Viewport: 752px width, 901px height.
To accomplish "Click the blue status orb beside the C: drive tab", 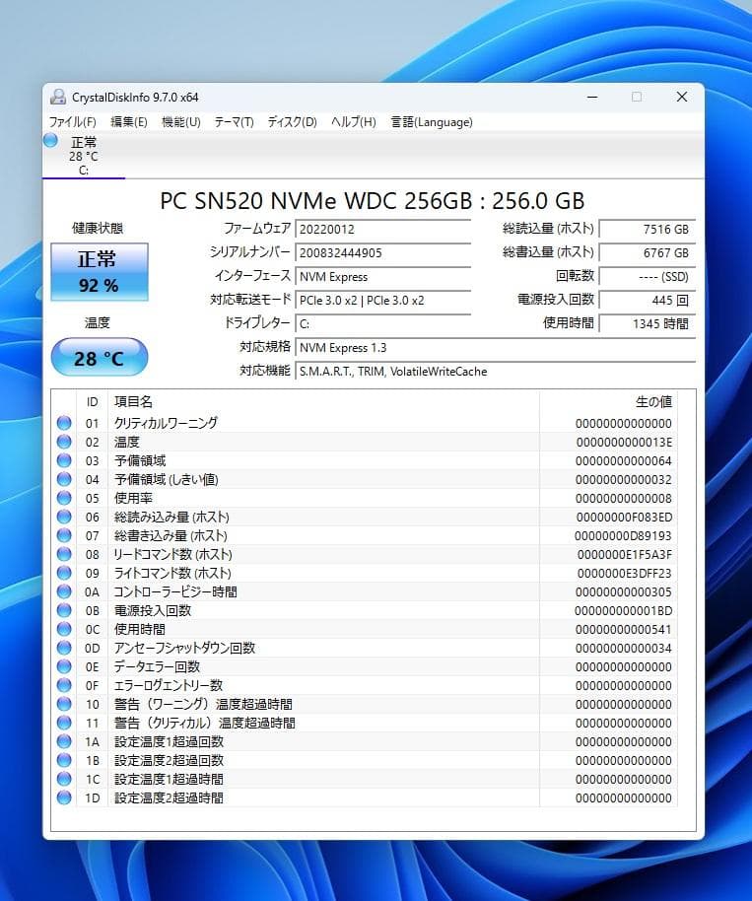I will pos(50,140).
